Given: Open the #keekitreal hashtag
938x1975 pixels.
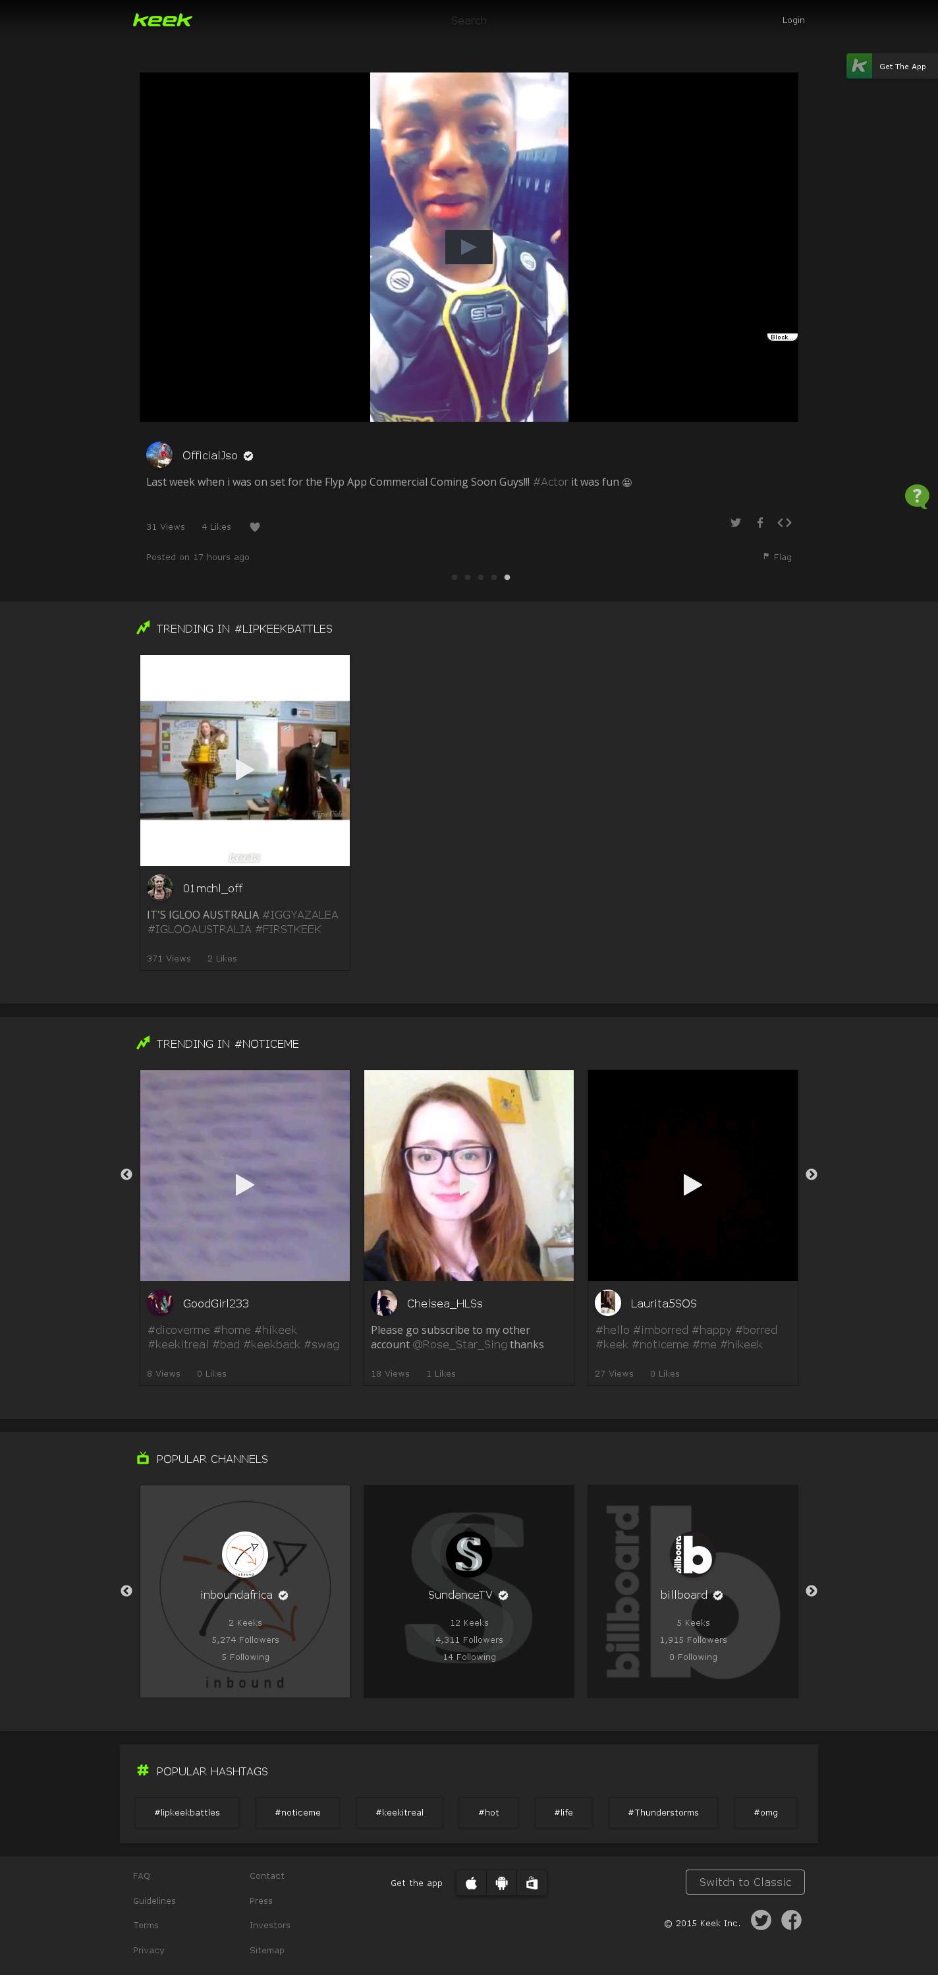Looking at the screenshot, I should tap(399, 1812).
